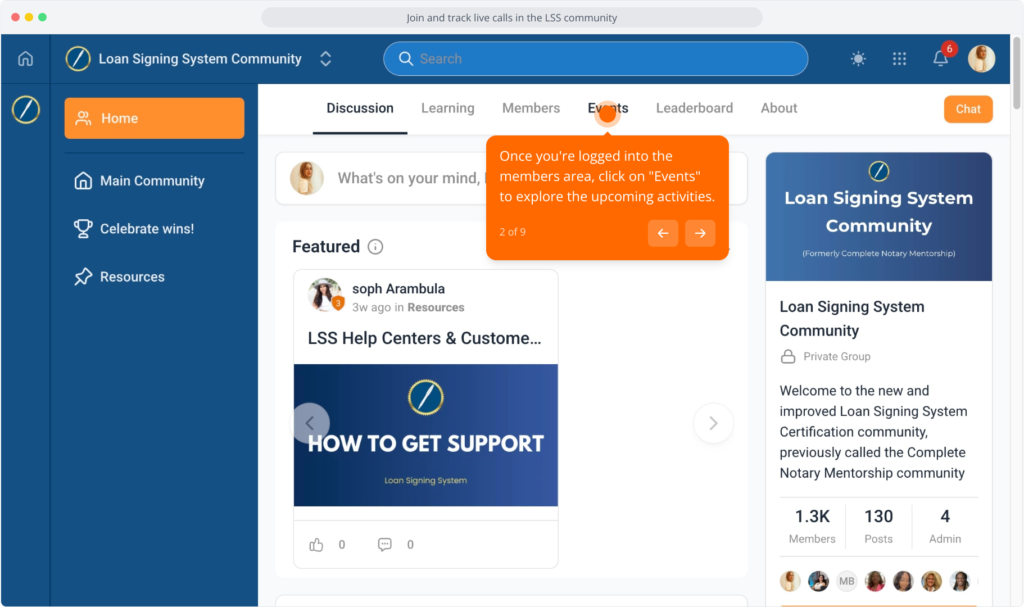Switch to the About tab
Screen dimensions: 1024x607
click(779, 108)
